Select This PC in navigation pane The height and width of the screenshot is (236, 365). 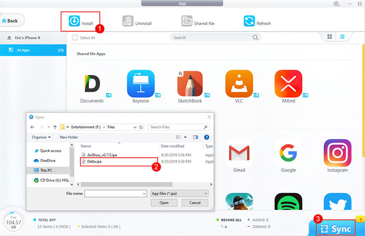pyautogui.click(x=48, y=170)
